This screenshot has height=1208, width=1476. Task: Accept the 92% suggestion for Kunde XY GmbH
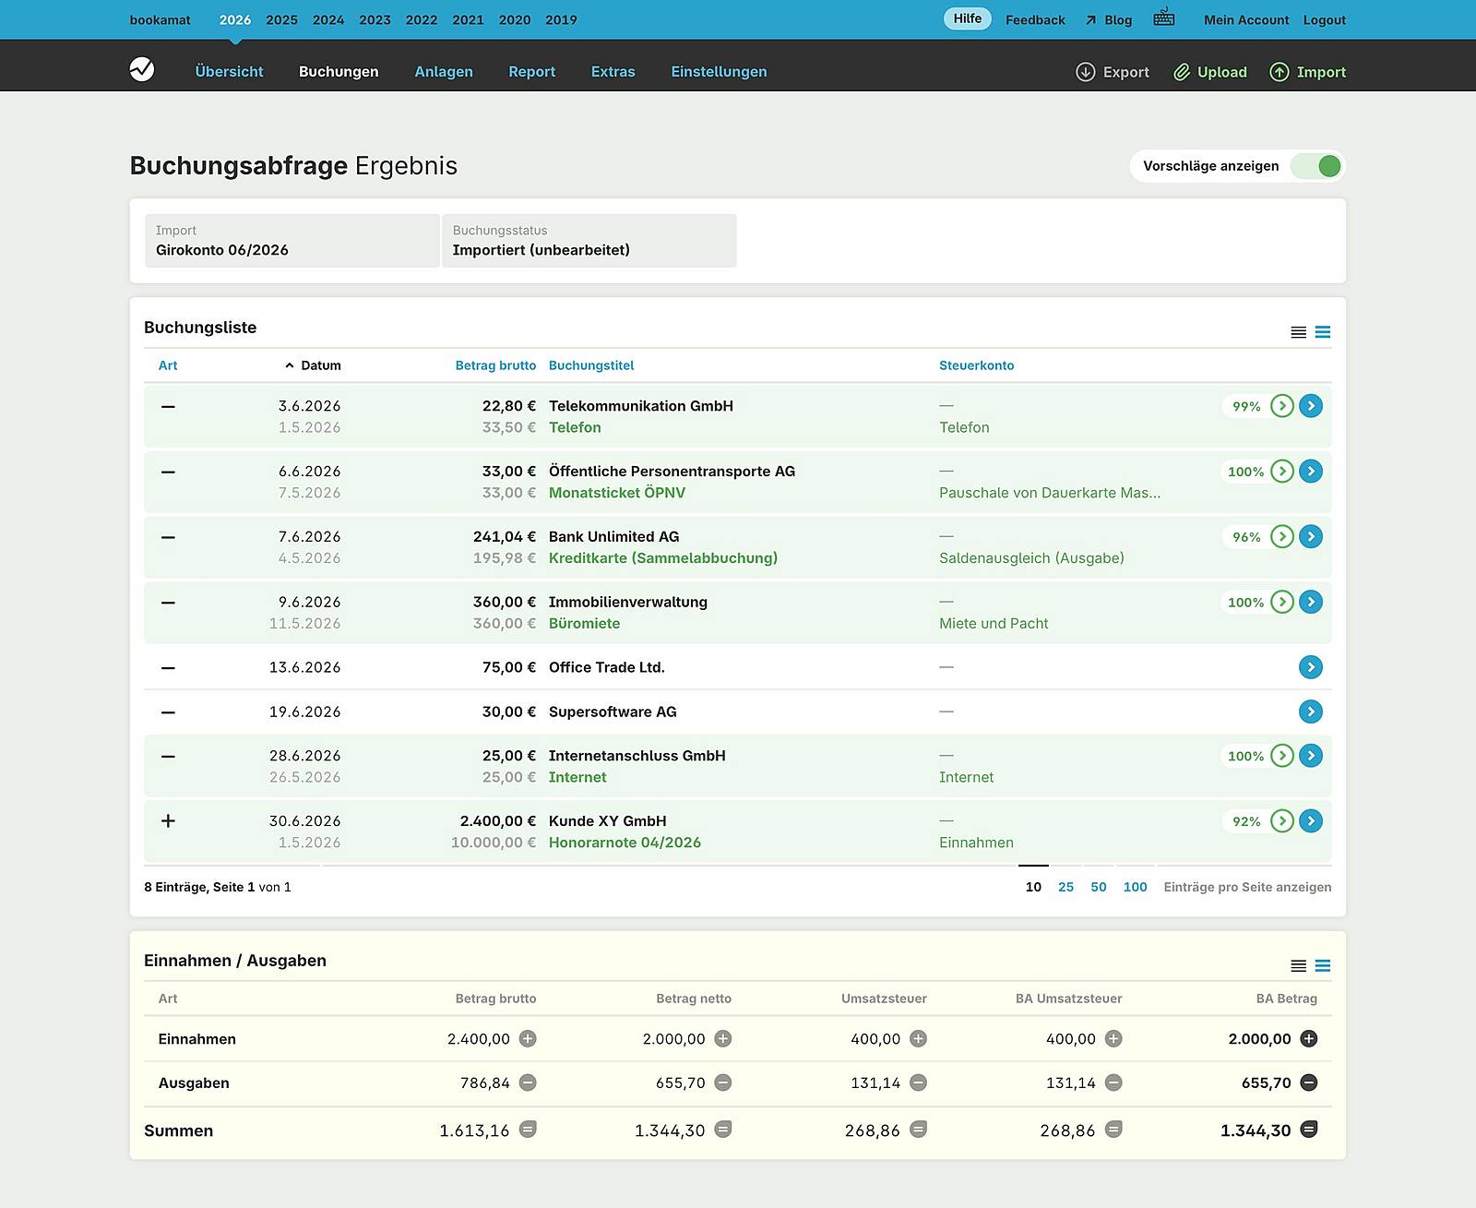[1281, 821]
